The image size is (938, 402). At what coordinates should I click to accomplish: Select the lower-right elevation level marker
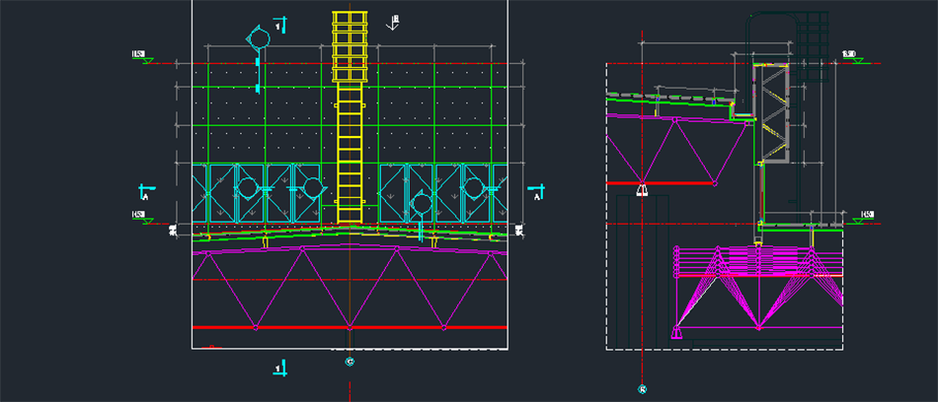tap(867, 216)
